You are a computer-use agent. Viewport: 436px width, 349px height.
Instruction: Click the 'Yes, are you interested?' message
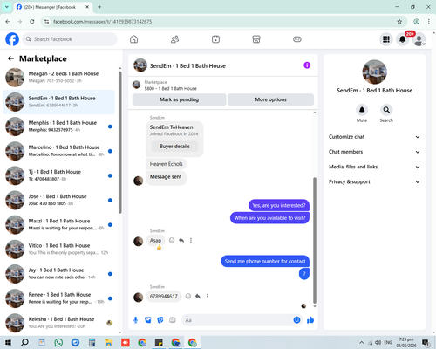point(279,205)
